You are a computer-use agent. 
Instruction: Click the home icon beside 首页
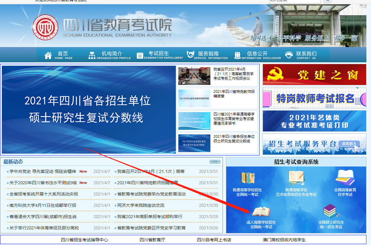pyautogui.click(x=48, y=55)
